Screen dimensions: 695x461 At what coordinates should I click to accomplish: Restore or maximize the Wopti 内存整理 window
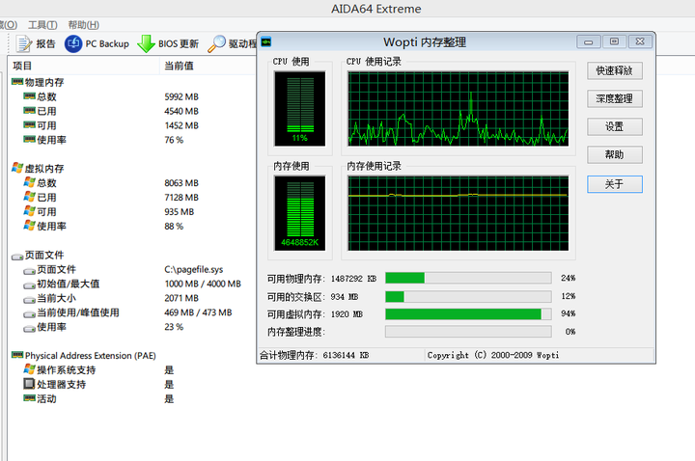(x=614, y=41)
